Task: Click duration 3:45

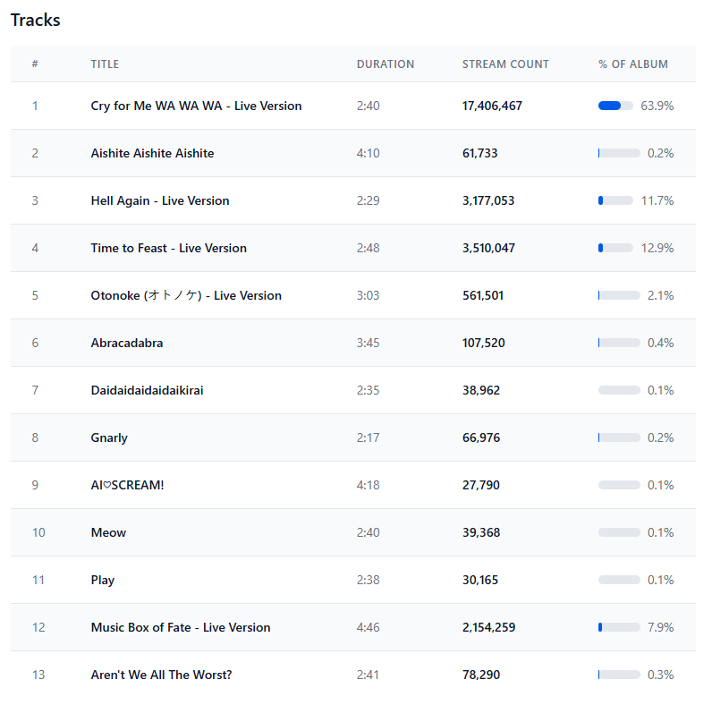Action: click(368, 343)
